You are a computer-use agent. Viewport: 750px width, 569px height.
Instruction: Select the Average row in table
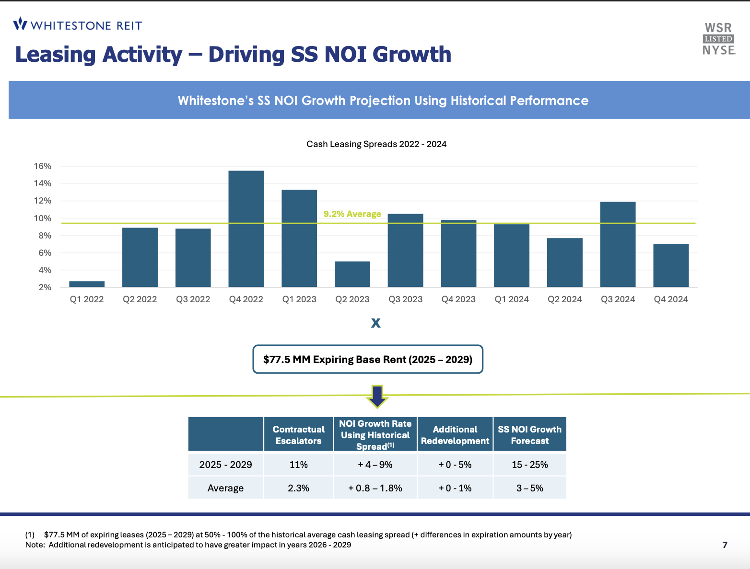tap(225, 488)
